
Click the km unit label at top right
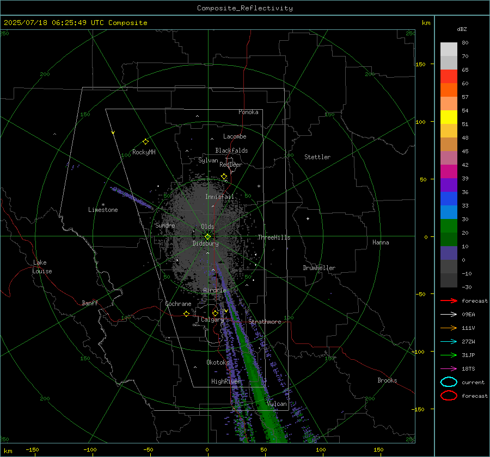click(x=426, y=23)
